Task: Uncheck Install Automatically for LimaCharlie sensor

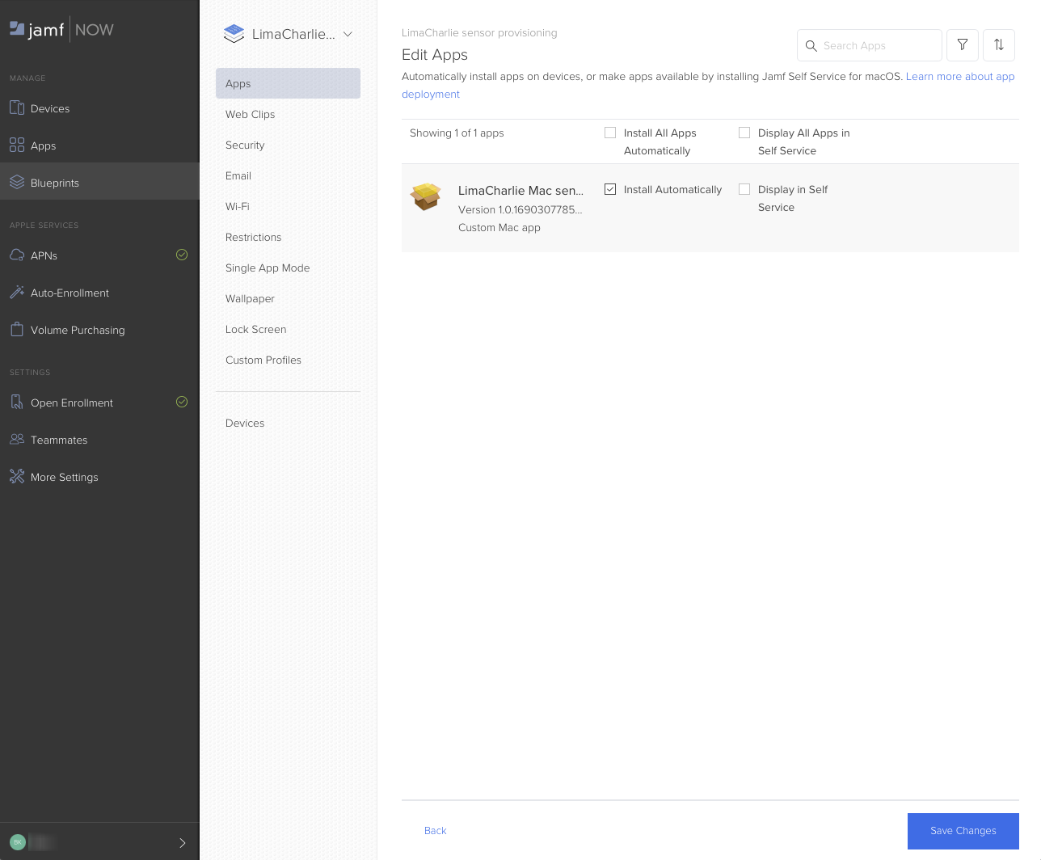Action: pos(610,189)
